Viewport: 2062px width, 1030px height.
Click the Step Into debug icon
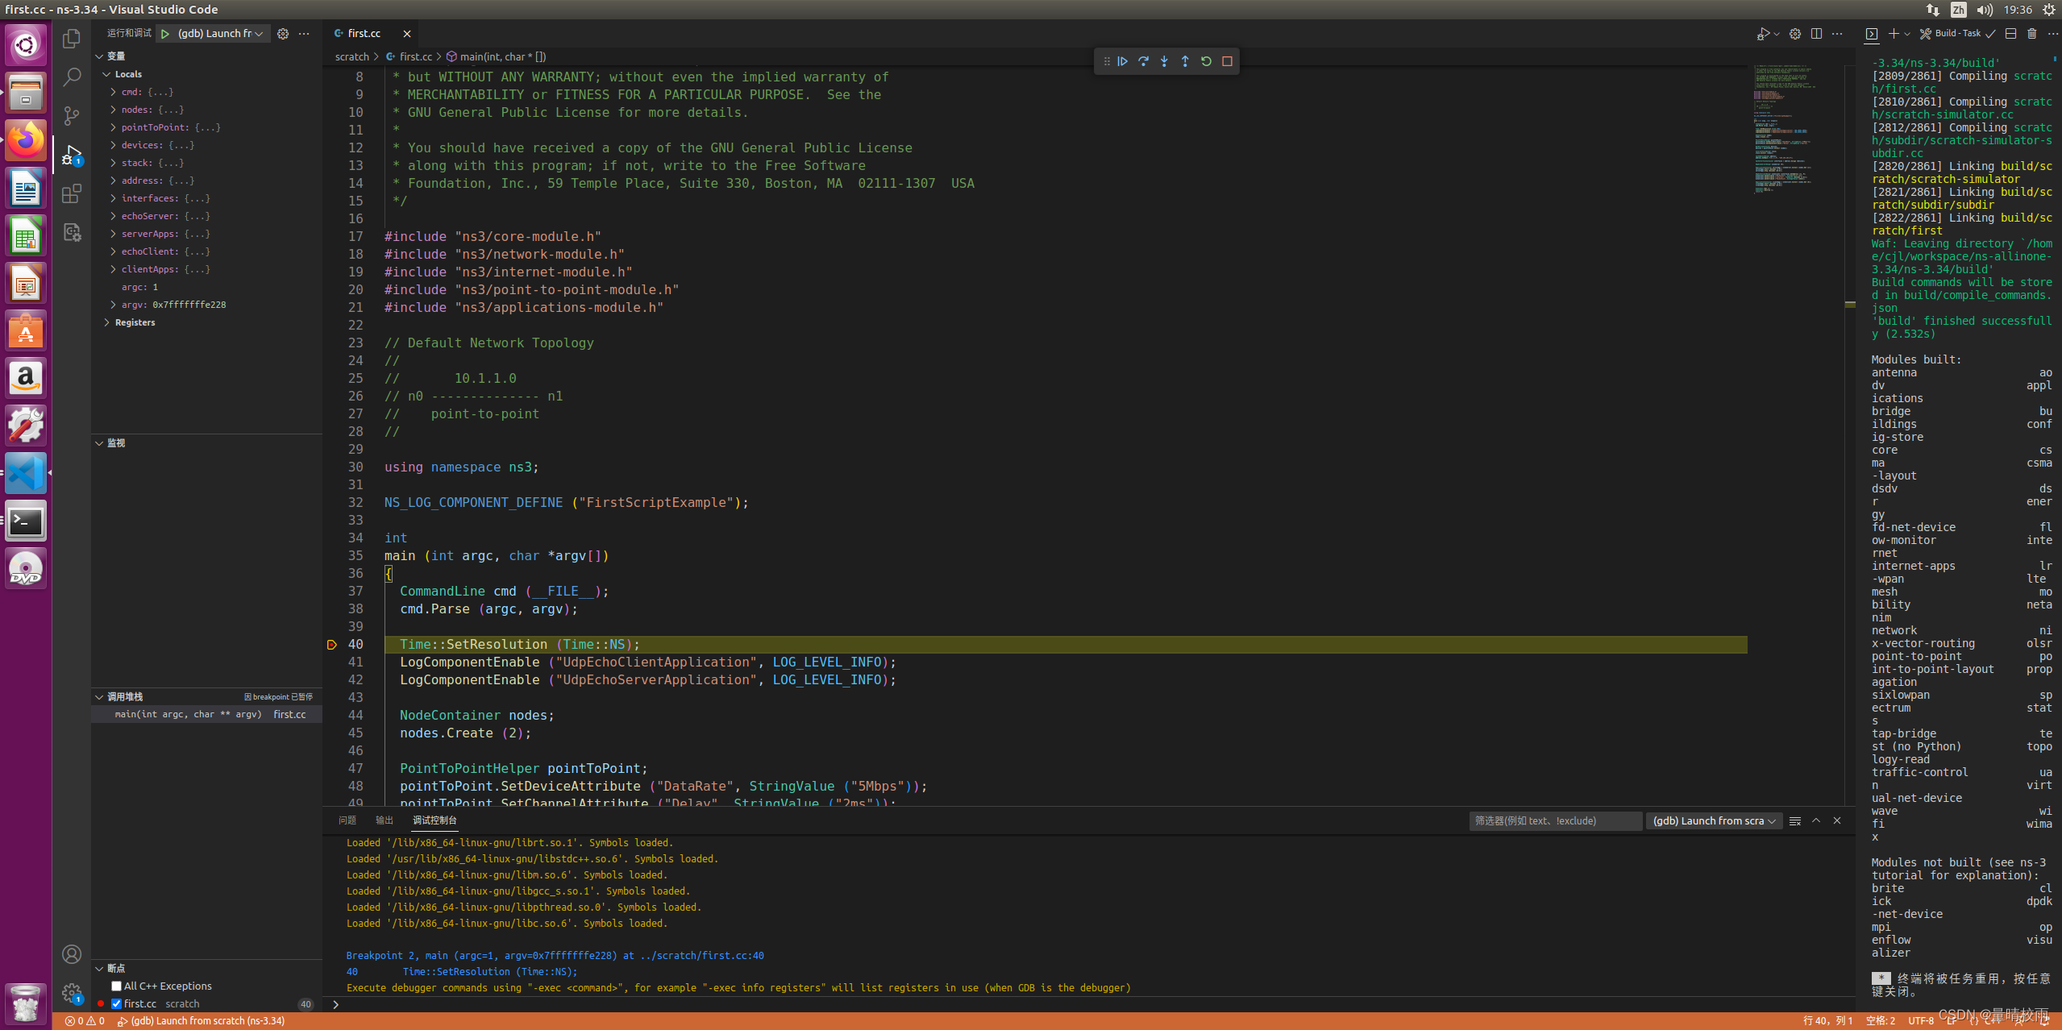1164,61
